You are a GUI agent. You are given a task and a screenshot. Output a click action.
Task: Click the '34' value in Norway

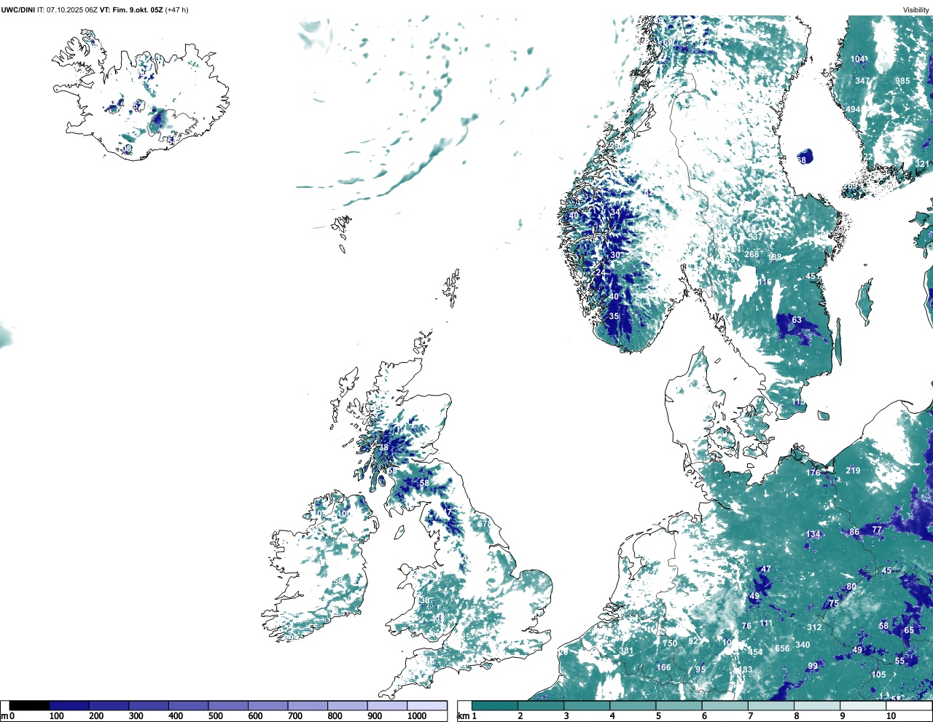(615, 213)
